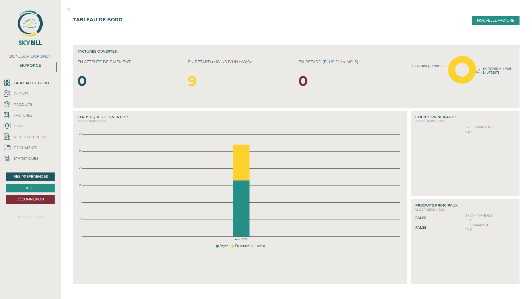Image resolution: width=532 pixels, height=299 pixels.
Task: Collapse the sidebar with the arrow
Action: pyautogui.click(x=68, y=9)
